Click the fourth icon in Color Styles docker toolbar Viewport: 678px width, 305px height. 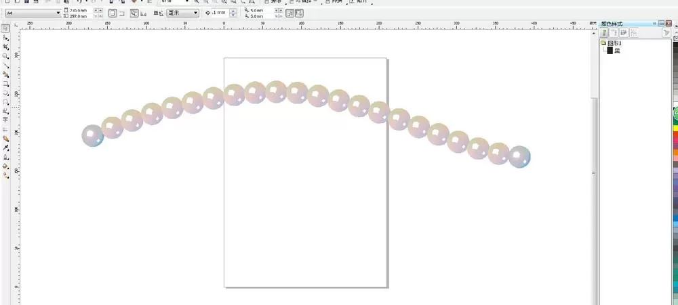click(x=633, y=32)
